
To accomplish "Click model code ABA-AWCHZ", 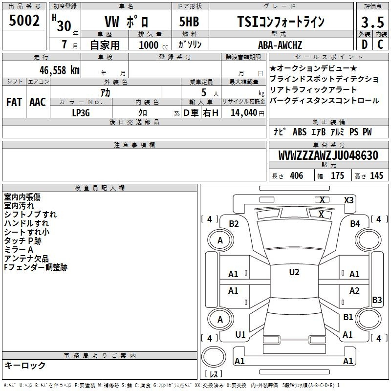I will pyautogui.click(x=280, y=45).
